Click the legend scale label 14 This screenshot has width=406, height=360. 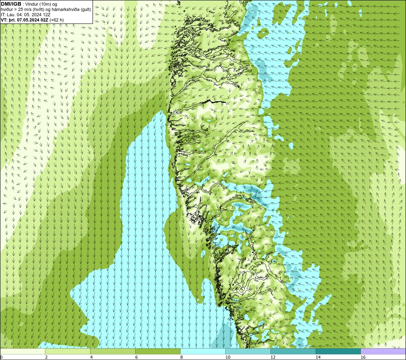(318, 358)
